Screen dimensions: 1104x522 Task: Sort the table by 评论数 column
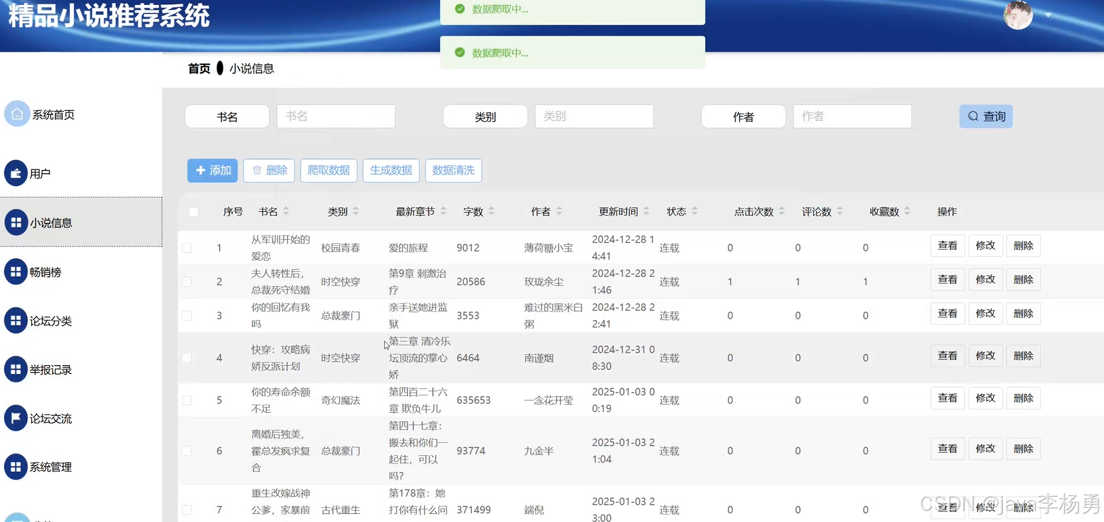pyautogui.click(x=839, y=211)
